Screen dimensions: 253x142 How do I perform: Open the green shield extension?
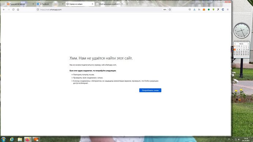[209, 10]
